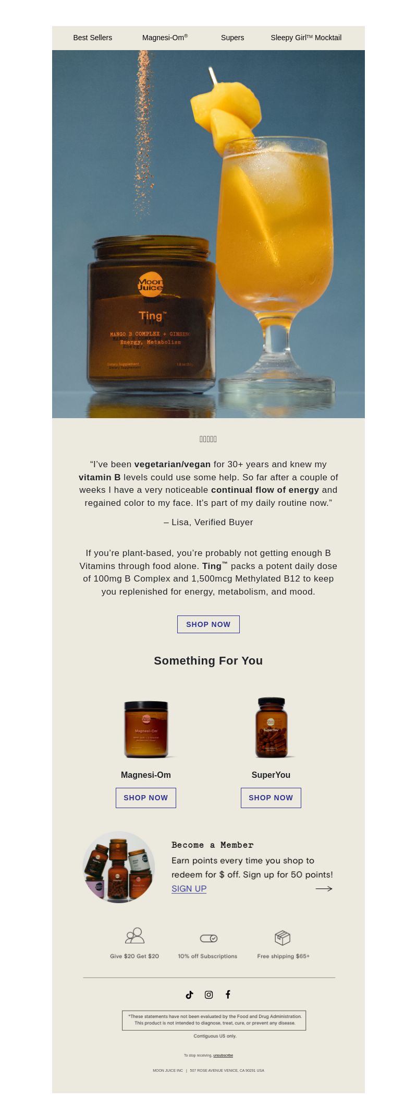The width and height of the screenshot is (417, 1113).
Task: Open the TikTok social icon
Action: 189,994
